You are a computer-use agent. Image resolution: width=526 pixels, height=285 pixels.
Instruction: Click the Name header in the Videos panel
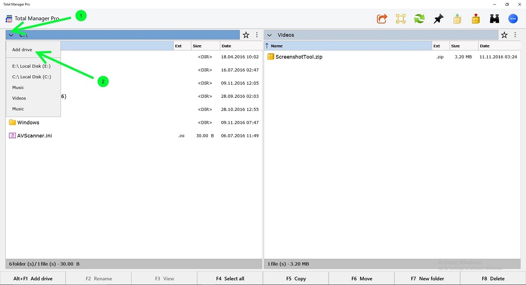pos(348,46)
